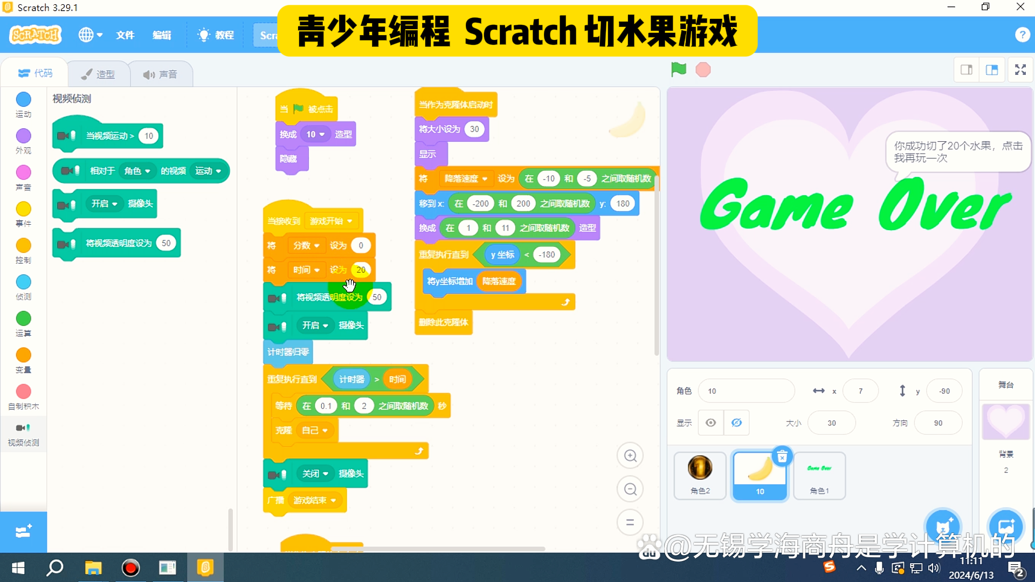Image resolution: width=1035 pixels, height=582 pixels.
Task: Select the banana sprite 10 thumbnail
Action: tap(760, 475)
